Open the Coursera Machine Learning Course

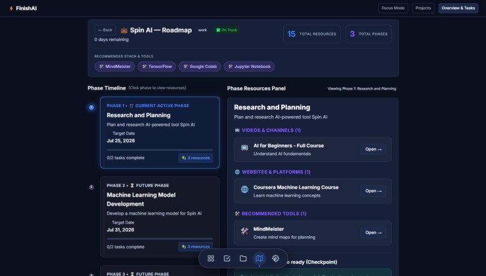[373, 191]
